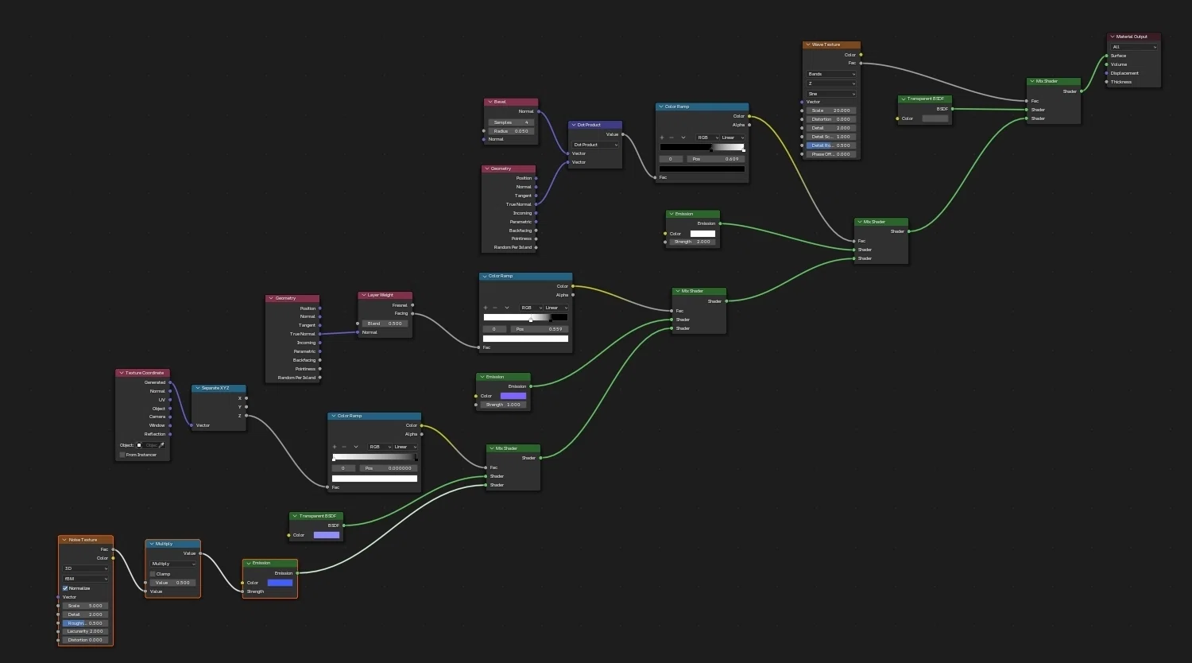Collapse the Dot Product node header arrow

(574, 125)
